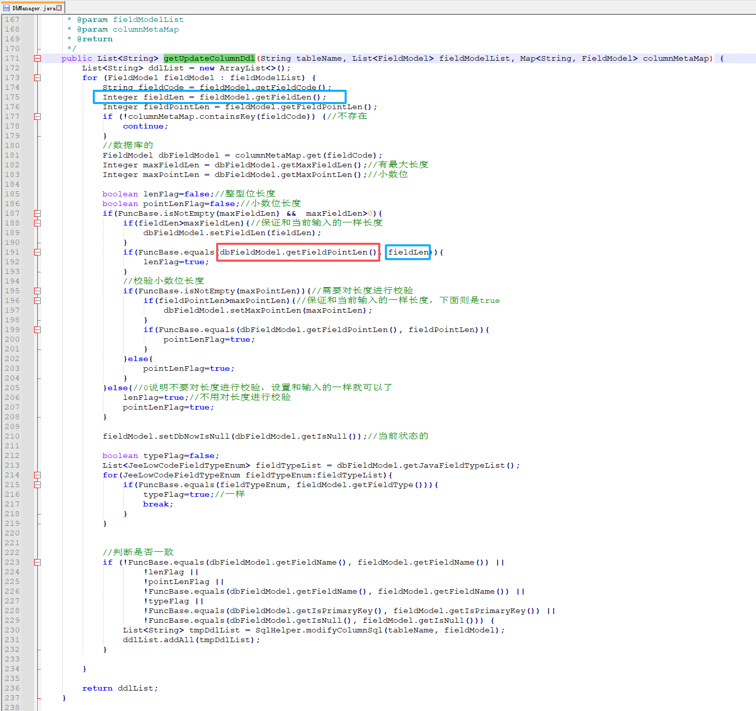The image size is (756, 711).
Task: Collapse the fieldTypeEnum if block at line 215
Action: tap(37, 485)
